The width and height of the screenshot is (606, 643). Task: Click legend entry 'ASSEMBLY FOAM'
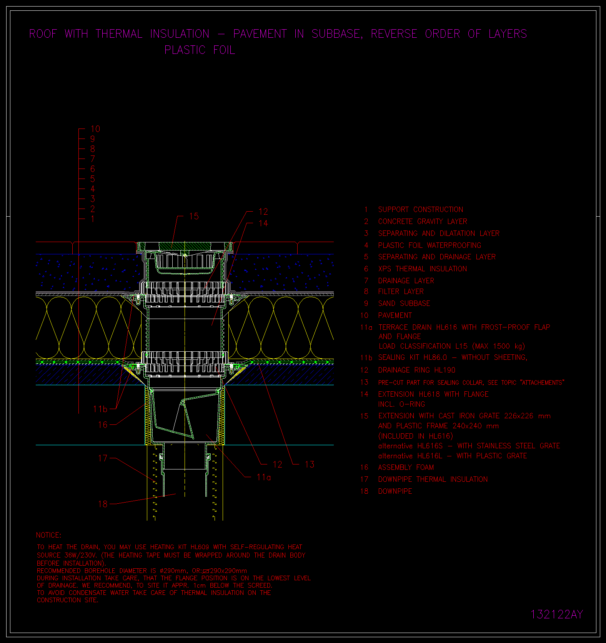406,468
